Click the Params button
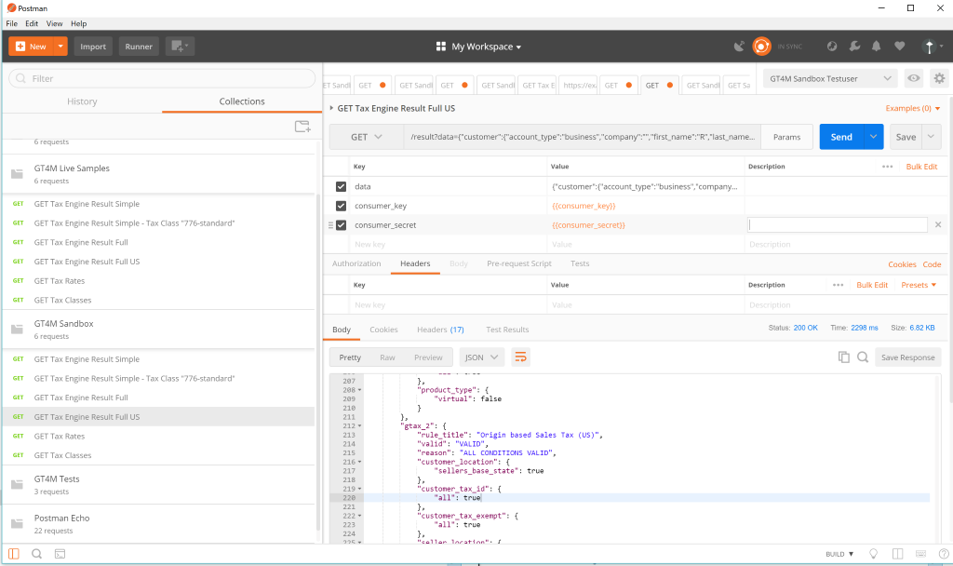 787,137
